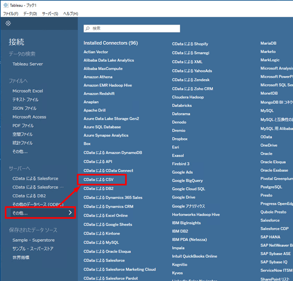Choose テキスト ファイル connection

(25, 100)
